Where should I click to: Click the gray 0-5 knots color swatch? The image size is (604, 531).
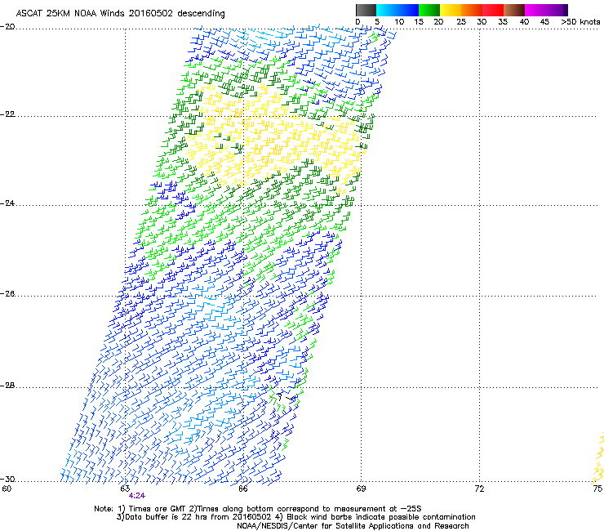[366, 10]
